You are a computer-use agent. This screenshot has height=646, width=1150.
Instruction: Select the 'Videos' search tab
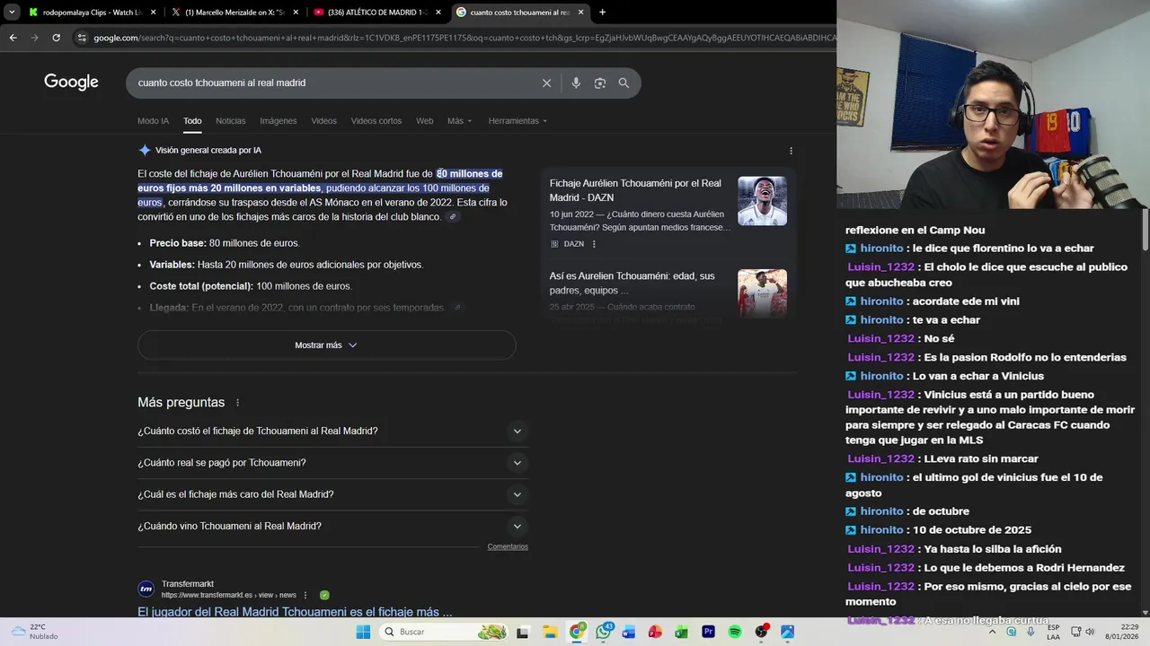click(x=323, y=121)
